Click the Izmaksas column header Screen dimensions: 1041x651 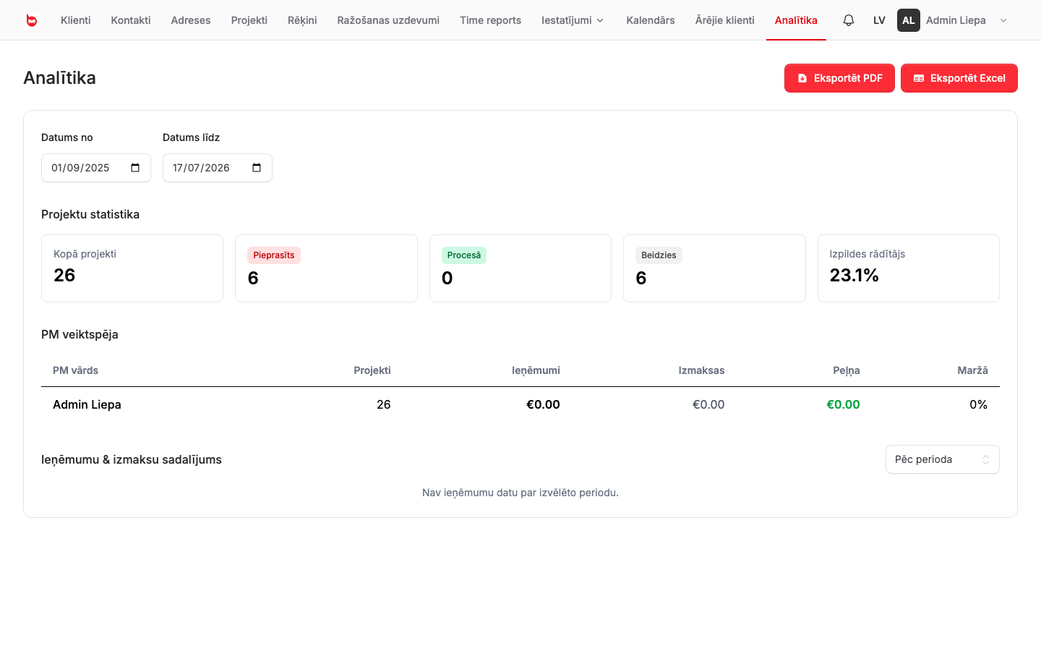701,370
